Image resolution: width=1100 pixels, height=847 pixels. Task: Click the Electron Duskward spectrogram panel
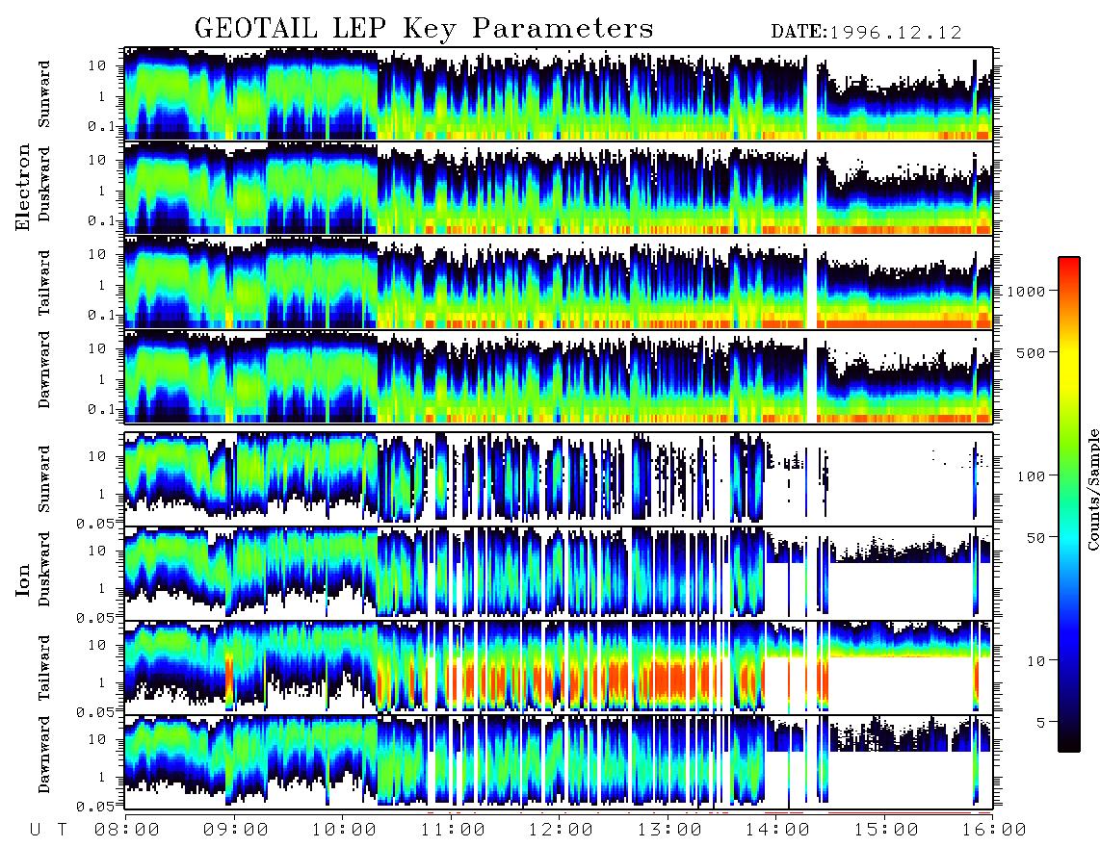[x=559, y=188]
